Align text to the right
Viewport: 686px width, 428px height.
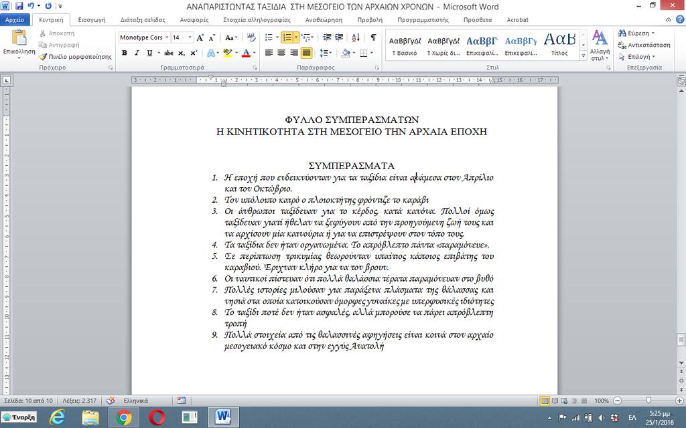tap(294, 53)
